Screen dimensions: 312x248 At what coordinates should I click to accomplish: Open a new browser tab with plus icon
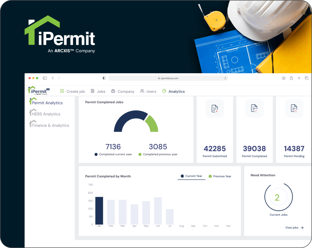pyautogui.click(x=299, y=78)
